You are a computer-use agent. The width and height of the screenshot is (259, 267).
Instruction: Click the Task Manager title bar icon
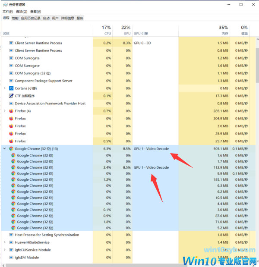6,5
